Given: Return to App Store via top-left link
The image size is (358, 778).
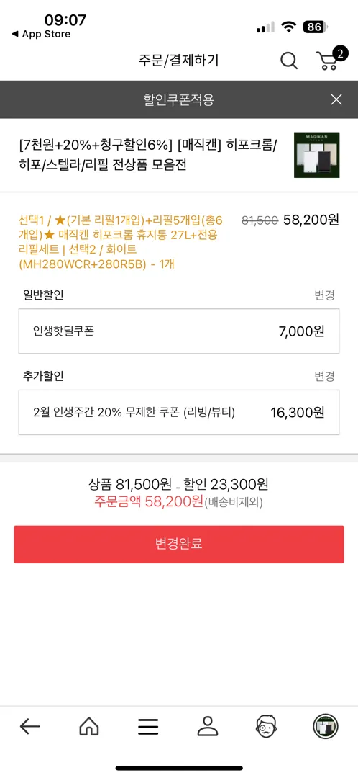Looking at the screenshot, I should [x=41, y=35].
